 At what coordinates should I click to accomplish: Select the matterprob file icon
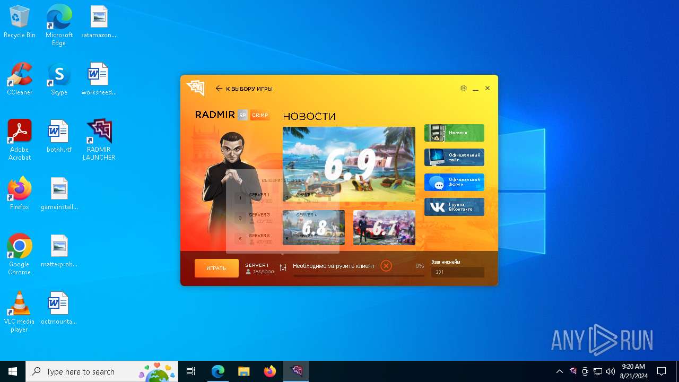point(59,251)
